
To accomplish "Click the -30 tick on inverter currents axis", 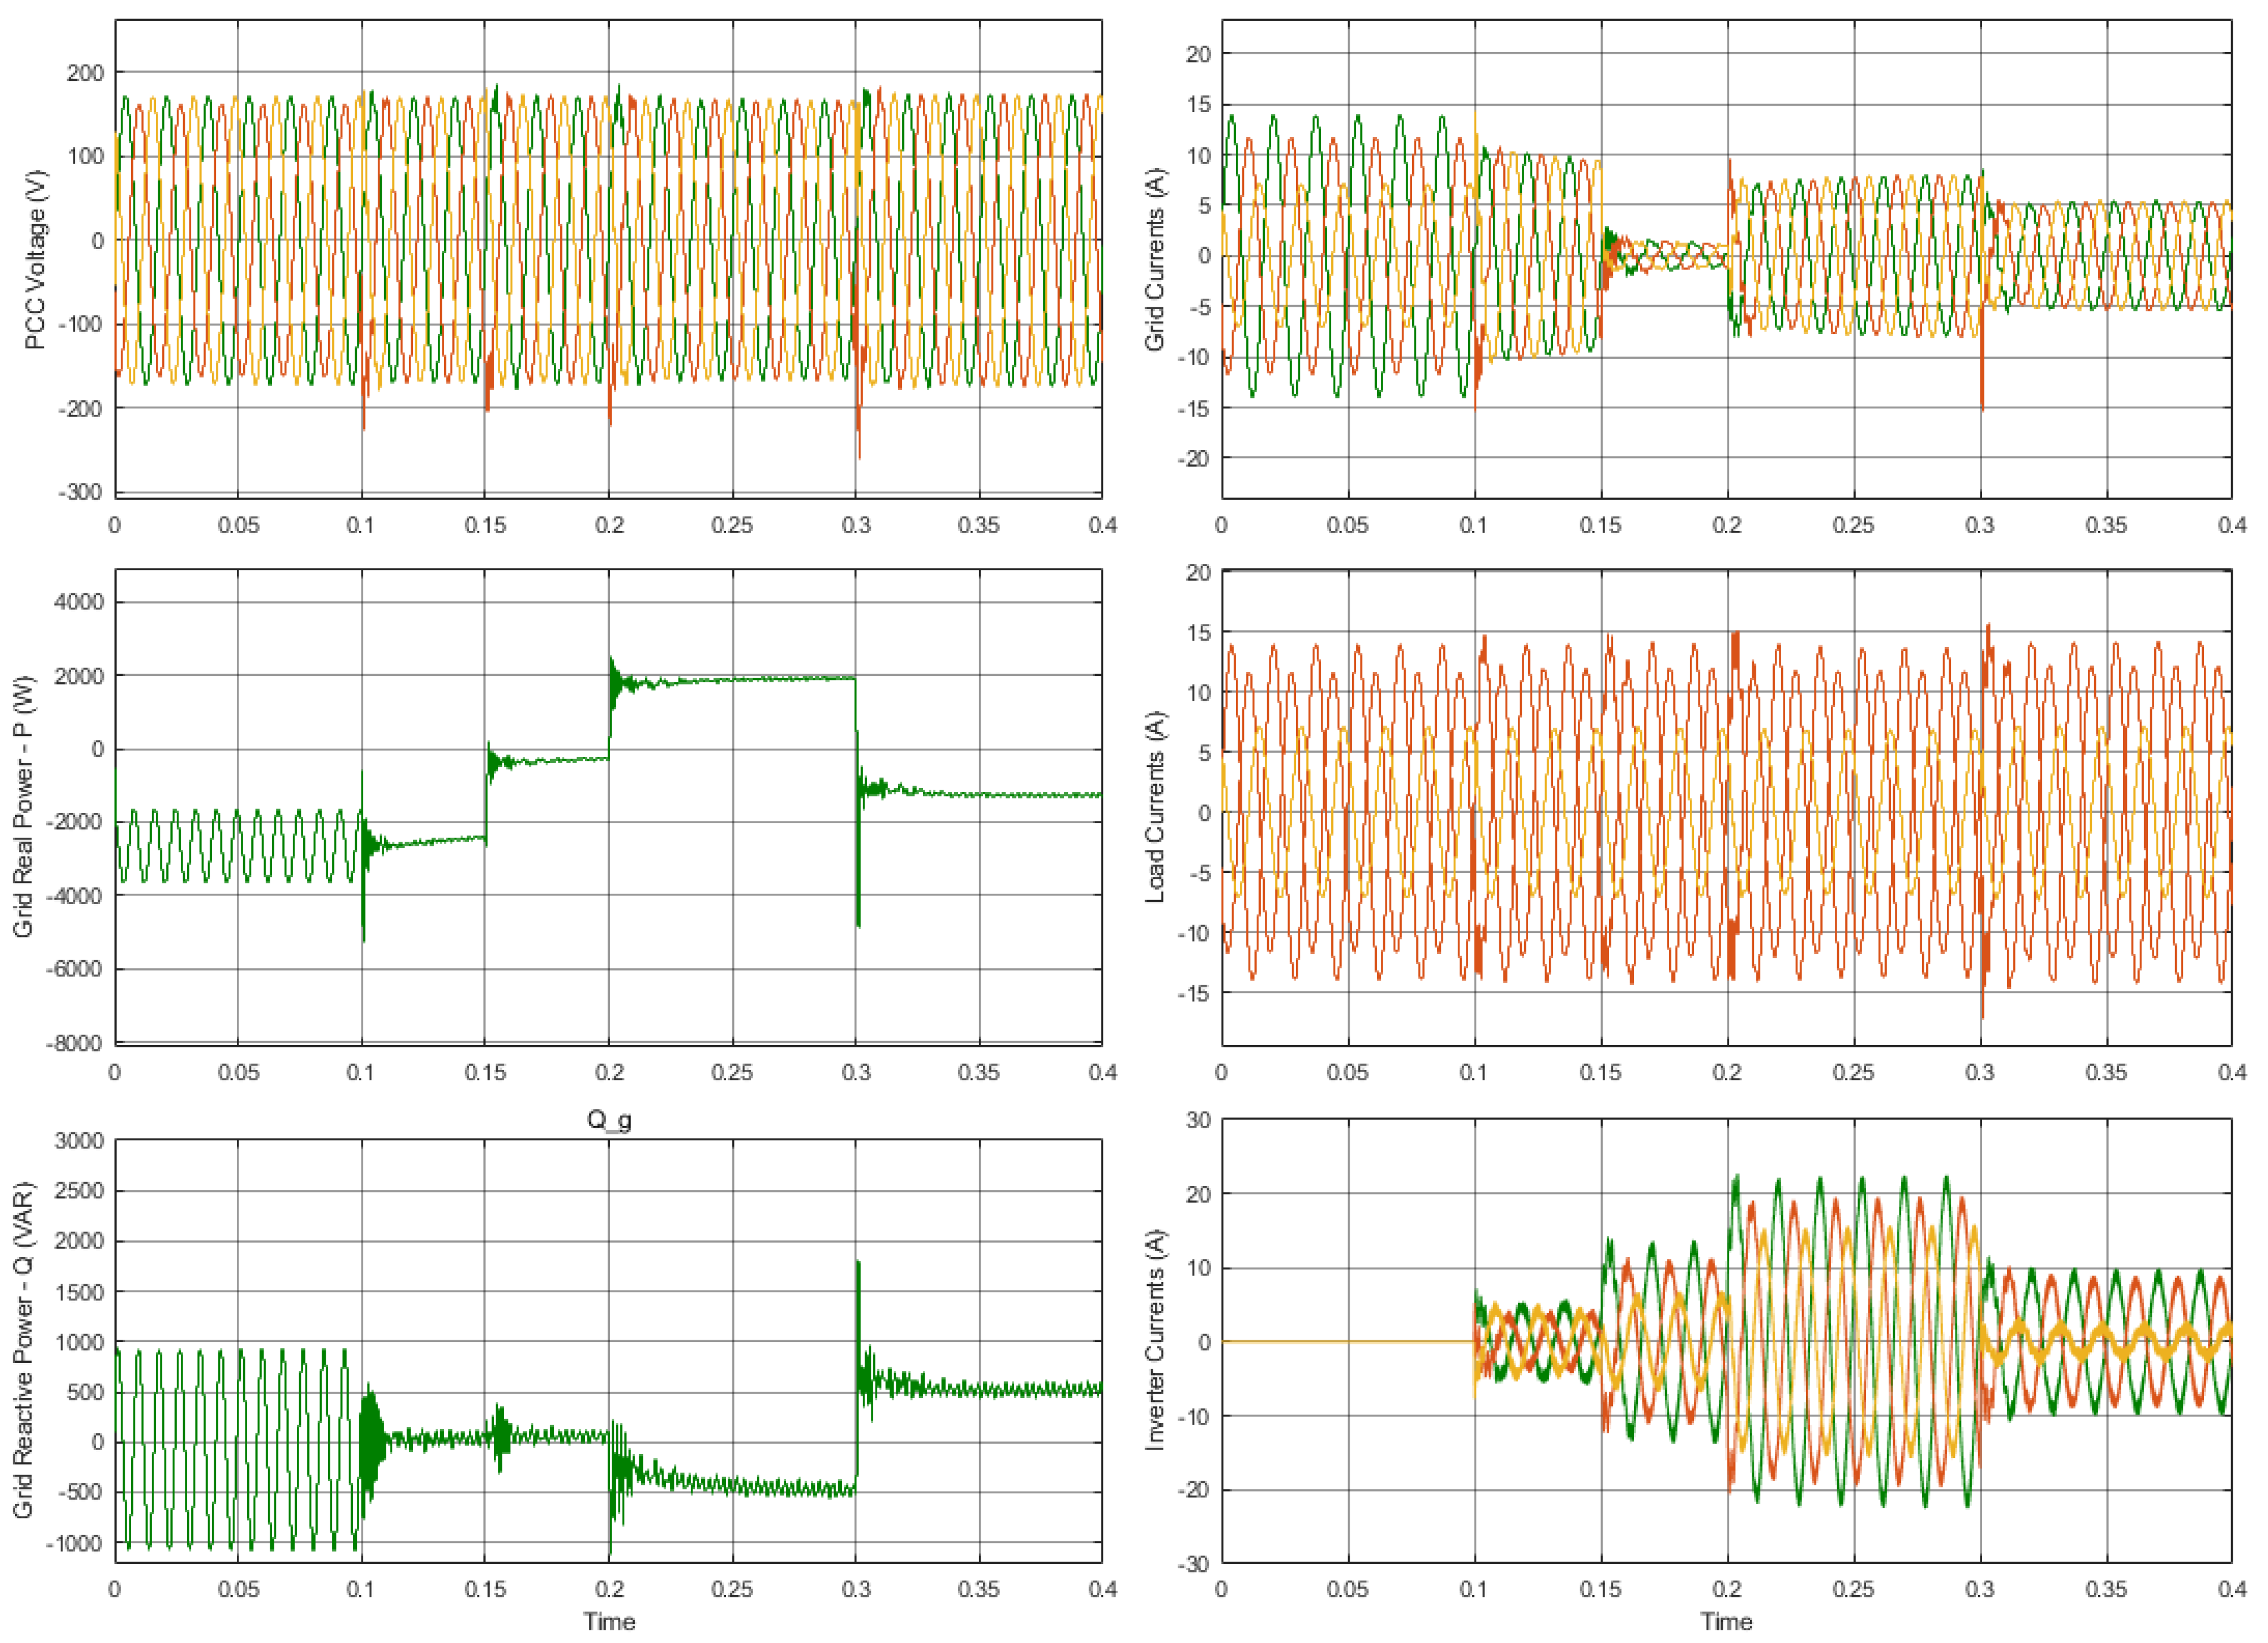I will pyautogui.click(x=1194, y=1563).
